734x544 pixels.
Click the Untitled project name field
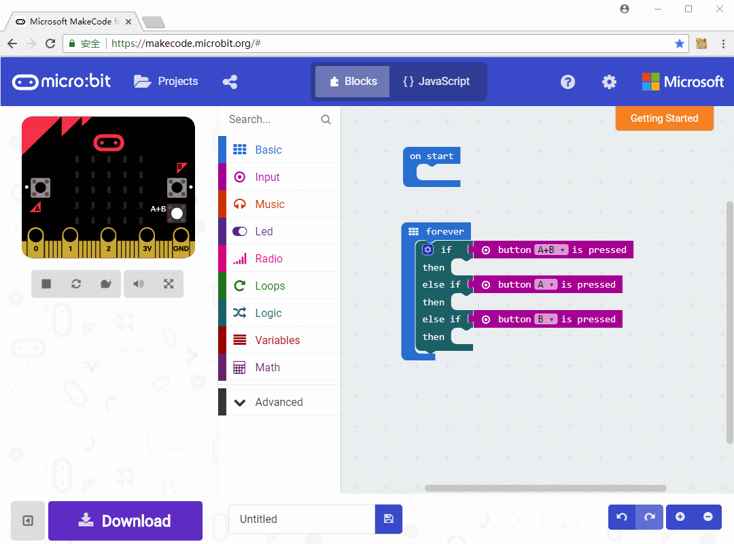tap(301, 519)
